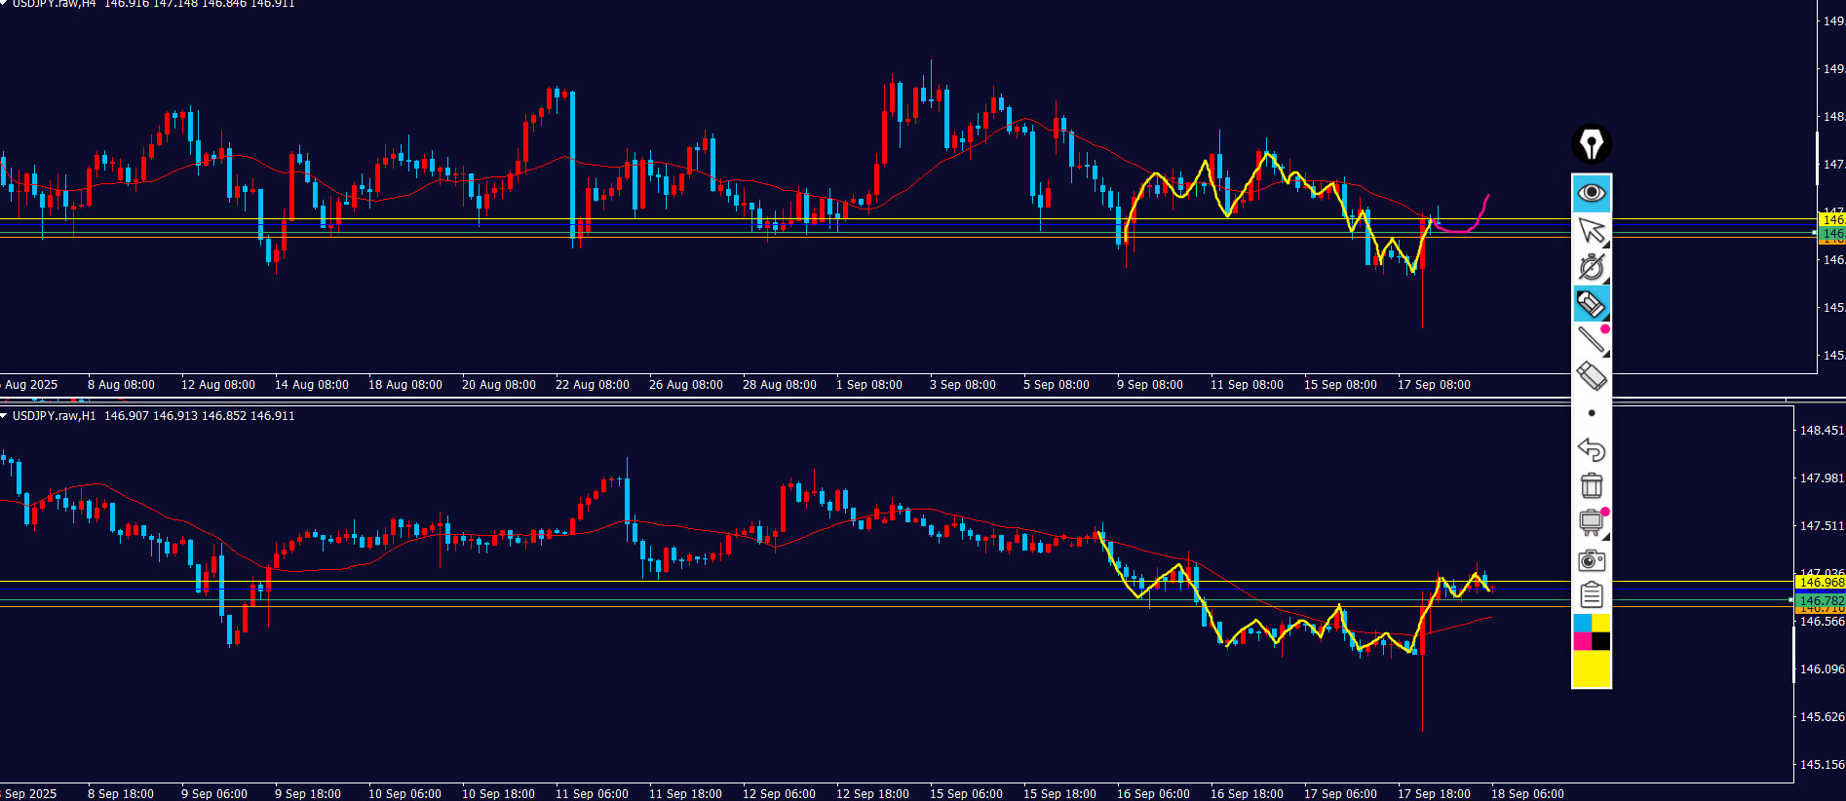Click the brush size dot
The height and width of the screenshot is (801, 1846).
[x=1591, y=413]
